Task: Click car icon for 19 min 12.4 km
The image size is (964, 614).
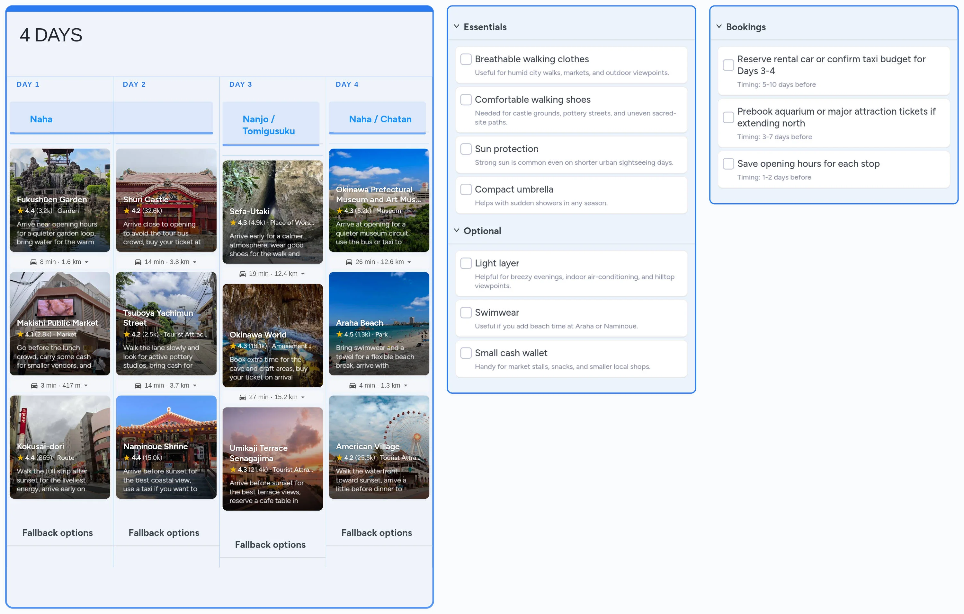Action: point(242,274)
